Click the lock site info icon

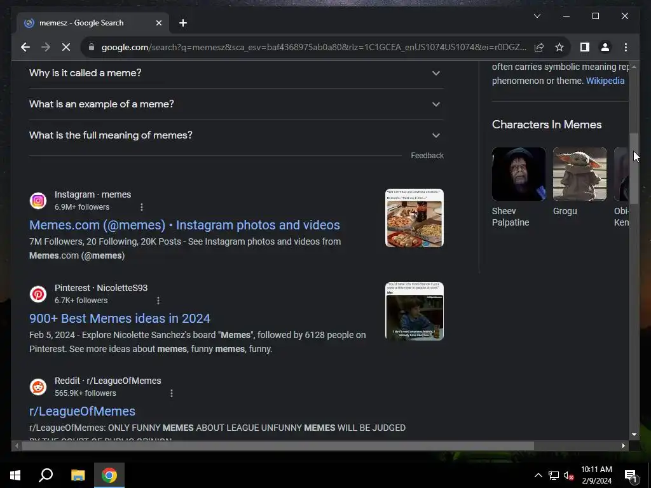pyautogui.click(x=92, y=47)
